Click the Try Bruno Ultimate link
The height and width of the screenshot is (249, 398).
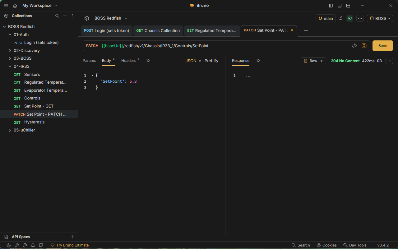tap(70, 245)
